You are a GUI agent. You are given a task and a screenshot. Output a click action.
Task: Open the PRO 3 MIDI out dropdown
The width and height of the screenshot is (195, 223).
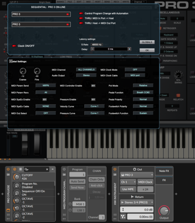[x=136, y=175]
